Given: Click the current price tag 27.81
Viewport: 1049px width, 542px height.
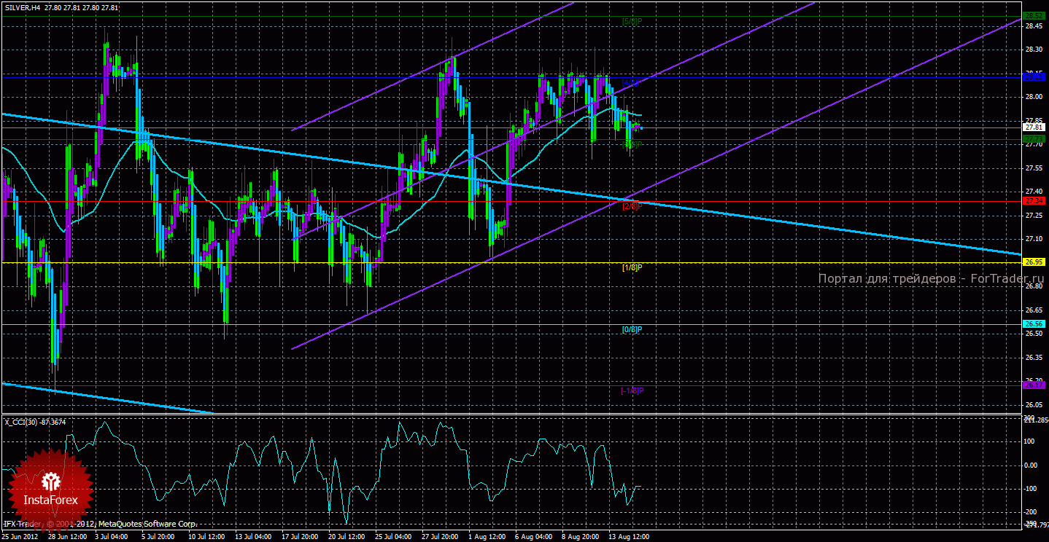Looking at the screenshot, I should click(x=1032, y=127).
